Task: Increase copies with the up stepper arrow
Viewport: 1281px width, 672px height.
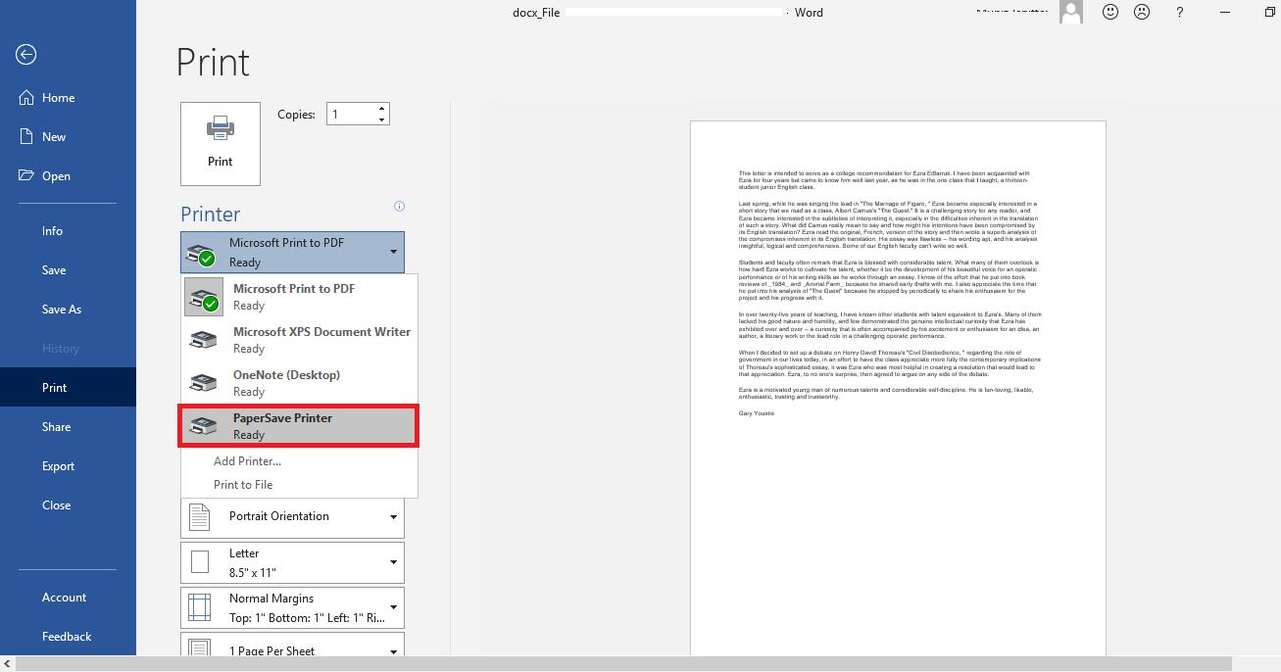Action: point(381,109)
